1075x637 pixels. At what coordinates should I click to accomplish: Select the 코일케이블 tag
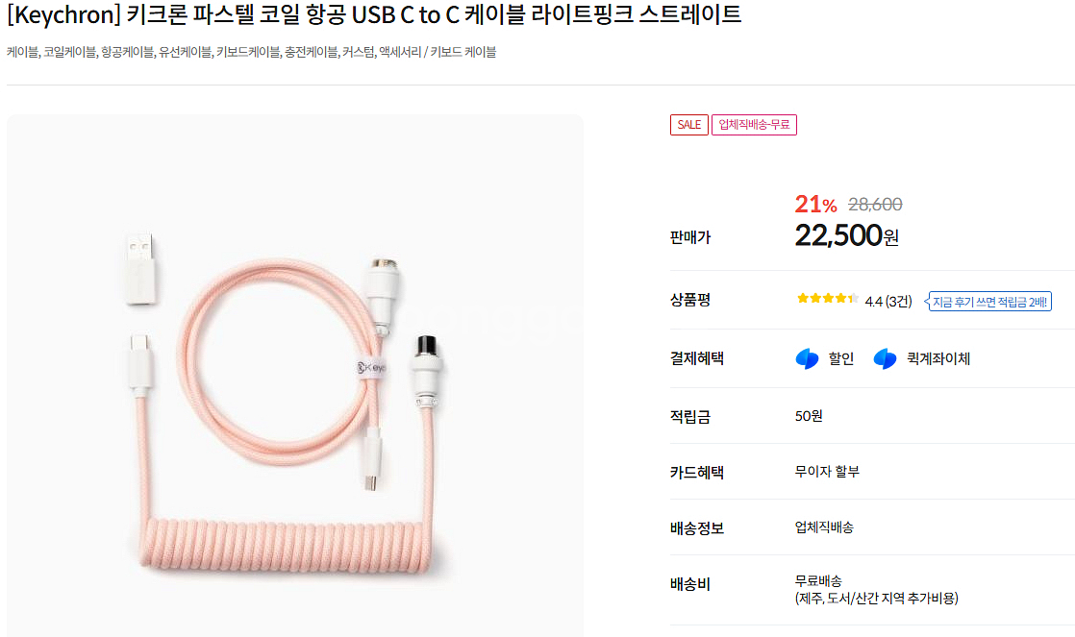69,52
